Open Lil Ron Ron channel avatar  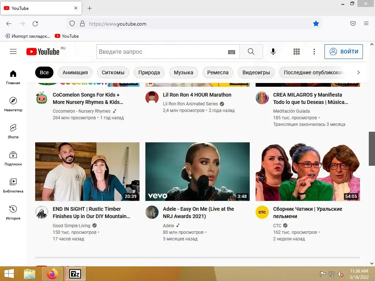(x=152, y=98)
